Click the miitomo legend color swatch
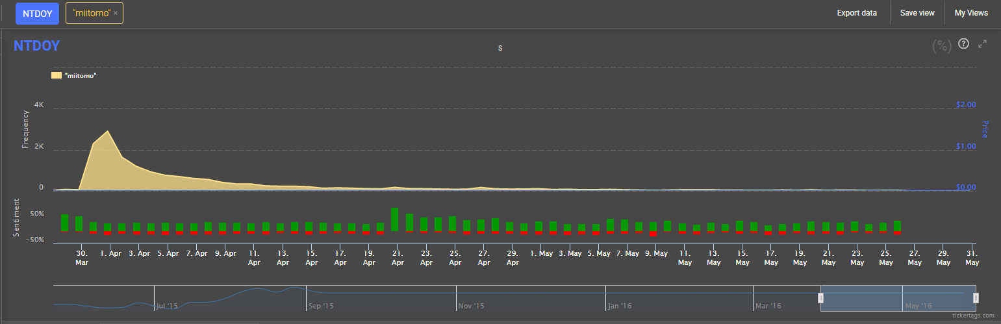Screen dimensions: 1001x324 [x=57, y=75]
